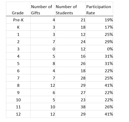
Task: Select the 10 gifts cell for grade 11
Action: [x=43, y=107]
